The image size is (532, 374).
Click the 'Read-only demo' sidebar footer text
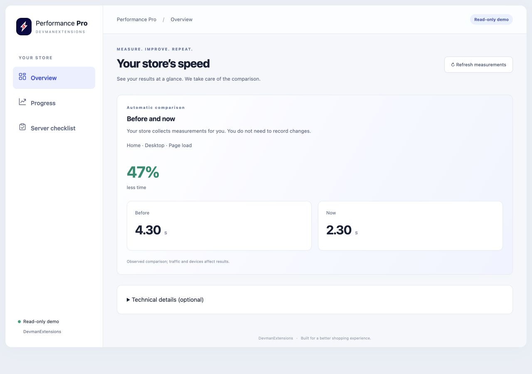pos(41,322)
